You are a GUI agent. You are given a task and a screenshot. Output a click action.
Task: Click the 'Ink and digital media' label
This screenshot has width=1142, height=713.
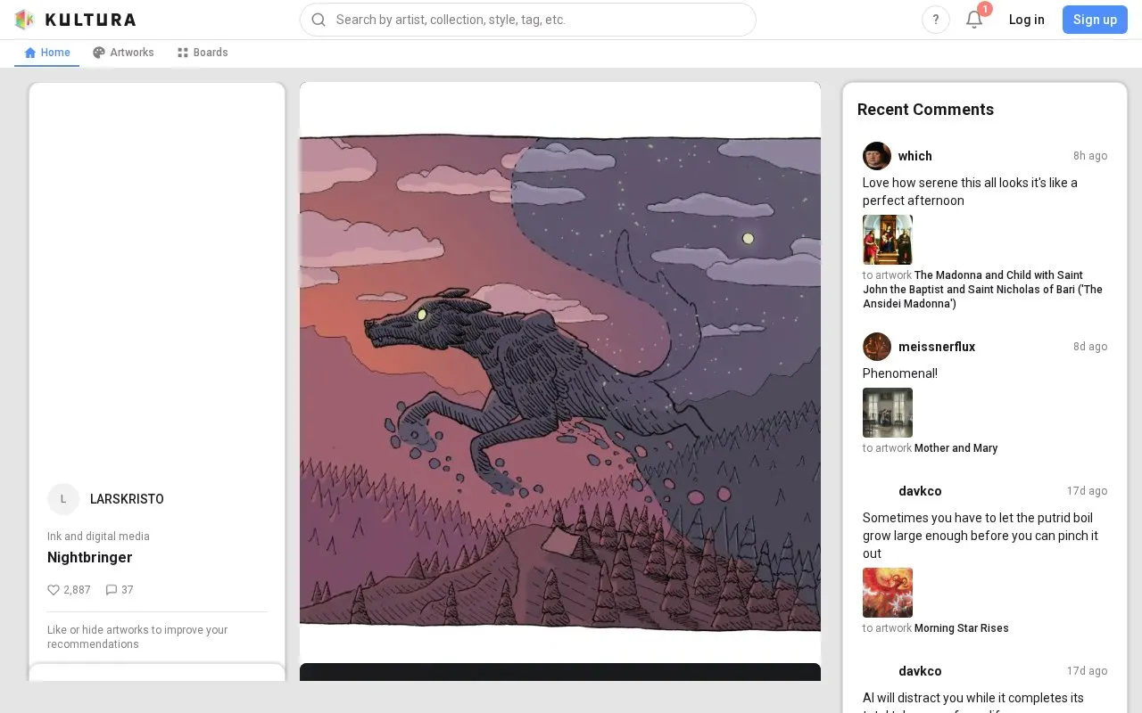point(98,537)
